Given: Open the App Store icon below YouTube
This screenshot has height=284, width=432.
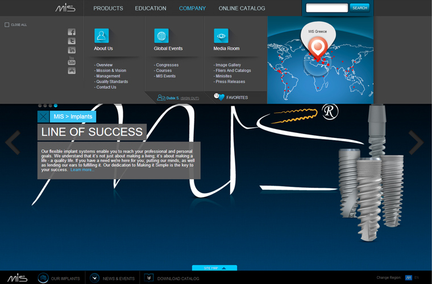Looking at the screenshot, I should click(72, 71).
